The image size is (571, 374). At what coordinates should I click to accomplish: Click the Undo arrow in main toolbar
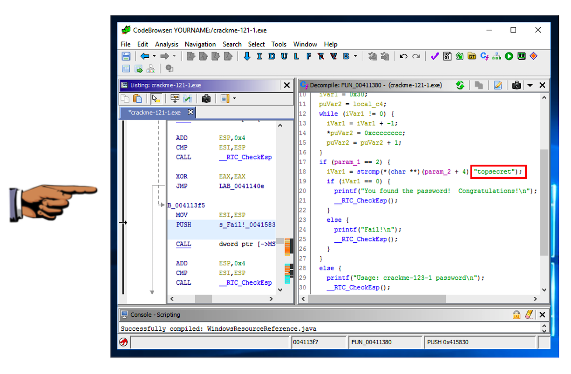(x=403, y=56)
